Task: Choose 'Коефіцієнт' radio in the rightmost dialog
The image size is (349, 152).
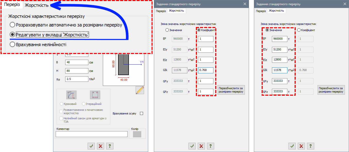Action: pos(299,30)
